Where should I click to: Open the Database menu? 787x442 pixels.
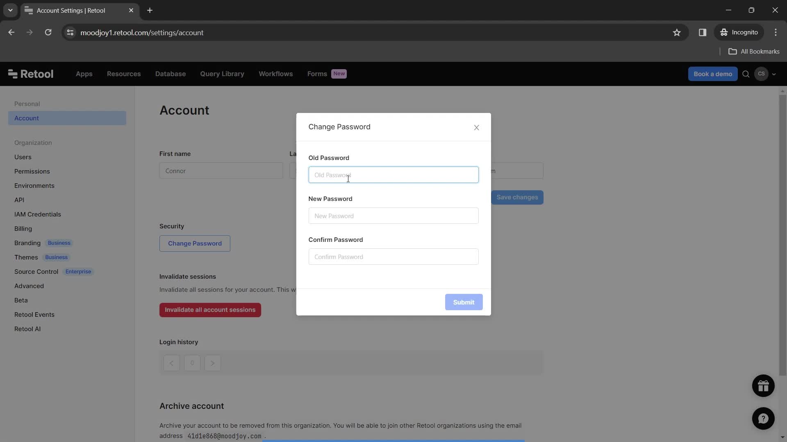(170, 73)
